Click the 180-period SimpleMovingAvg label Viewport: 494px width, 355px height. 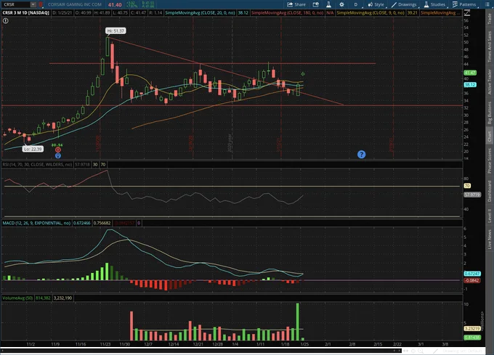(x=288, y=13)
